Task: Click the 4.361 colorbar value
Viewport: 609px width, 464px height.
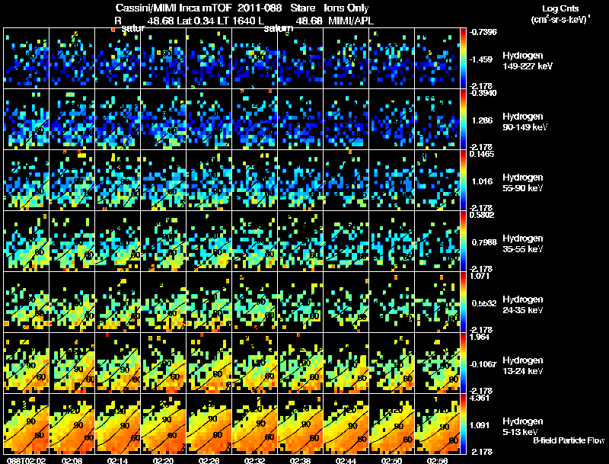Action: [x=480, y=398]
